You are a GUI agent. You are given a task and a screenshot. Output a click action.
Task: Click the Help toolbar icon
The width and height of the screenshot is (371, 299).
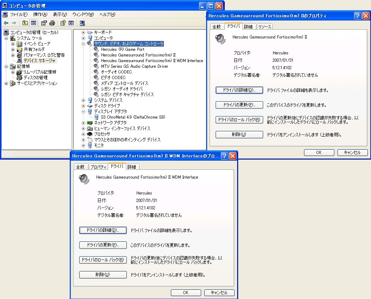(x=63, y=23)
